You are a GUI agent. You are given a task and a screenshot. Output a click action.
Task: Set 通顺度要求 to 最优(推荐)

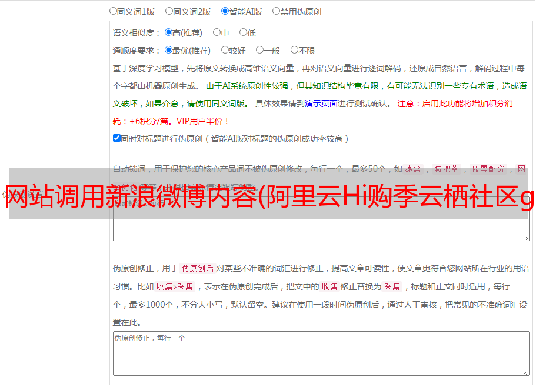(x=168, y=50)
